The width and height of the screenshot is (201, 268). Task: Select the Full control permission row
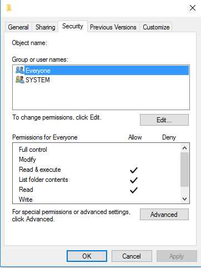(x=96, y=150)
